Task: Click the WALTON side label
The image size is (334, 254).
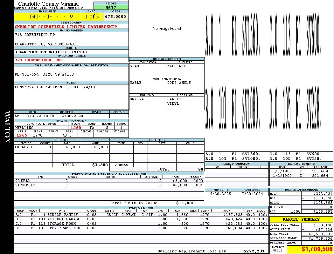Action: (x=7, y=127)
